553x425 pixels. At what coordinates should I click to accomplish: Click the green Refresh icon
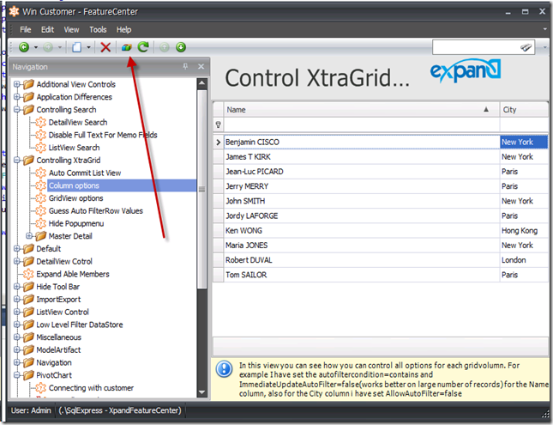click(143, 46)
